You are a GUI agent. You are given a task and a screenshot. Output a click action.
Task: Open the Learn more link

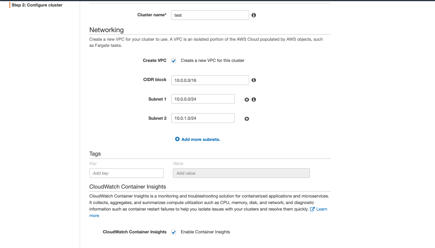[322, 209]
